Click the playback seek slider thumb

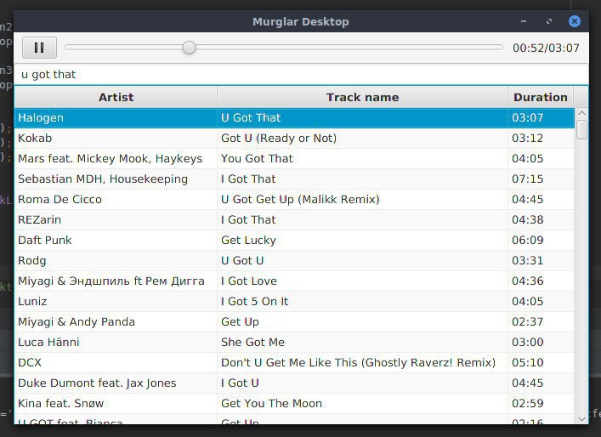tap(189, 48)
